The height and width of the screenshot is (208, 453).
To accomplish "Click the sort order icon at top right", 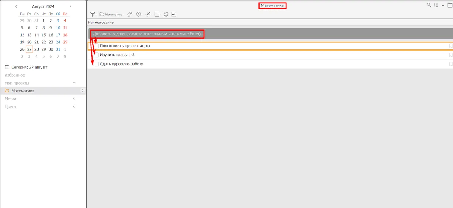I will (436, 5).
